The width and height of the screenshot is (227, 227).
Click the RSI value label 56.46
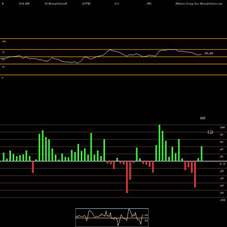(209, 53)
